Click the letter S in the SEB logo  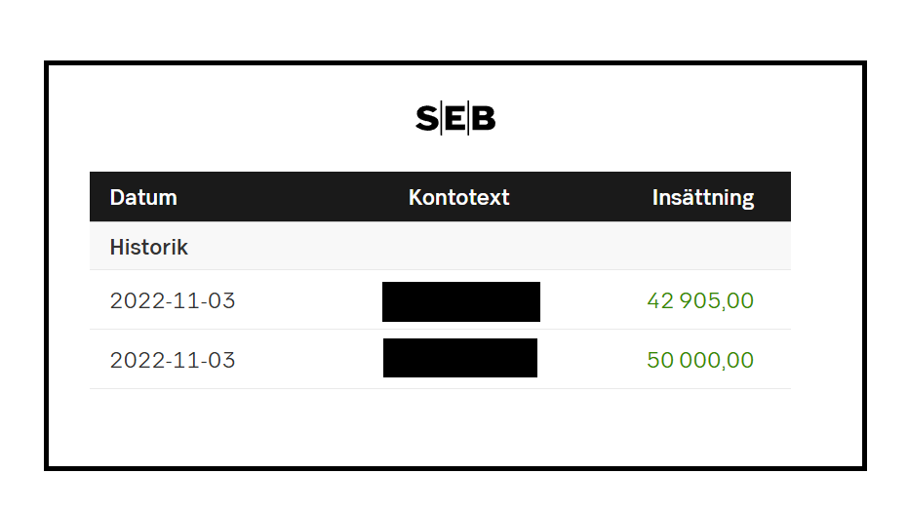click(x=427, y=119)
